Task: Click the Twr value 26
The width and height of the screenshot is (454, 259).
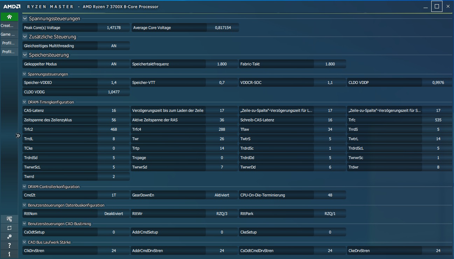Action: tap(222, 139)
